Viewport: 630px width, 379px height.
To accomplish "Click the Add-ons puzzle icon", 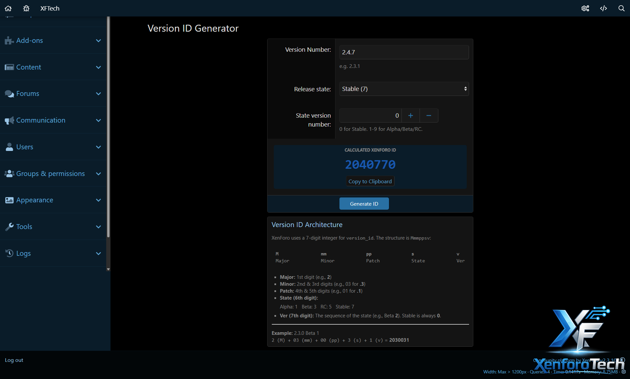I will [x=9, y=41].
